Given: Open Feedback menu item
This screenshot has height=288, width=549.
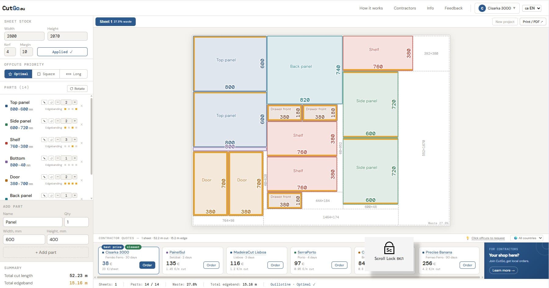Looking at the screenshot, I should point(454,8).
